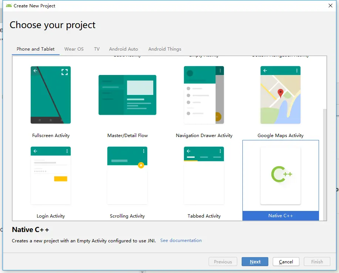Screen dimensions: 339x273
Task: Click the template list vertical scrollbar
Action: pos(325,164)
